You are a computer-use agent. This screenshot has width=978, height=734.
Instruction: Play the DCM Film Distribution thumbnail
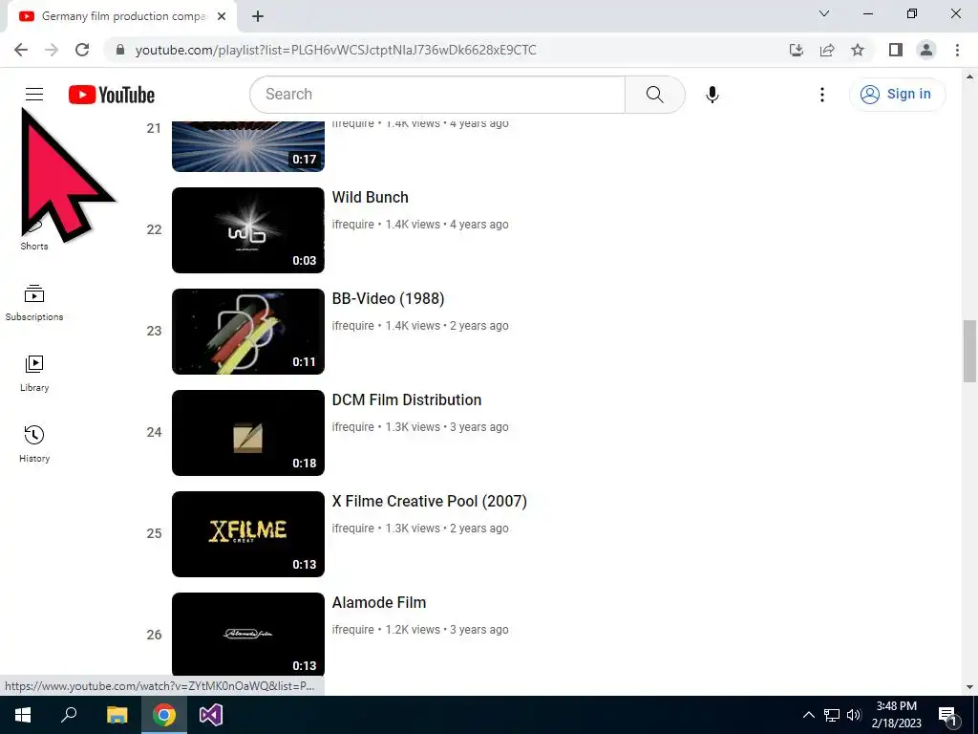coord(248,433)
